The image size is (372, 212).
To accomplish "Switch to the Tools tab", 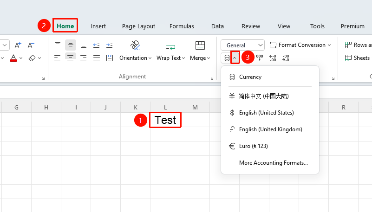I will coord(317,26).
